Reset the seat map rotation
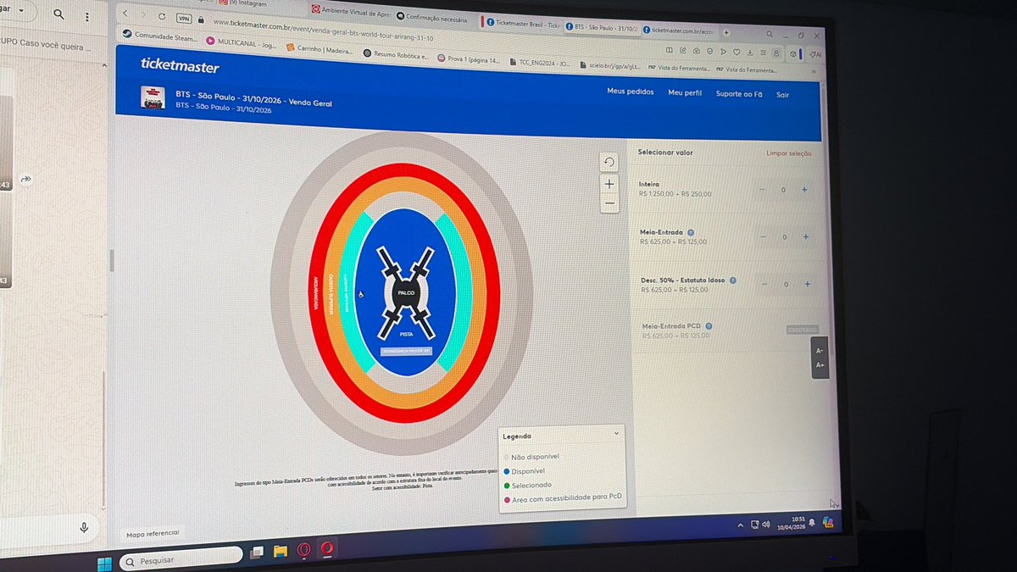Viewport: 1017px width, 572px height. click(609, 163)
